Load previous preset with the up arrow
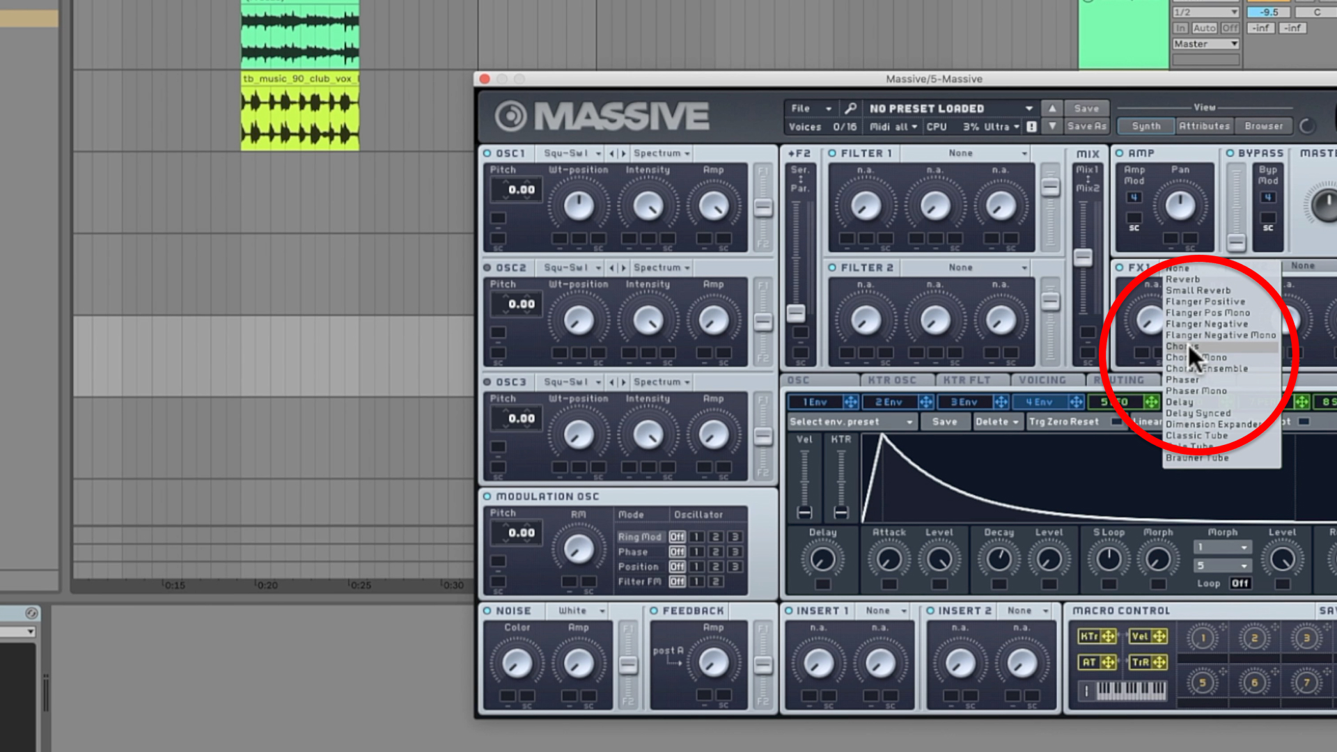Image resolution: width=1337 pixels, height=752 pixels. pyautogui.click(x=1052, y=109)
